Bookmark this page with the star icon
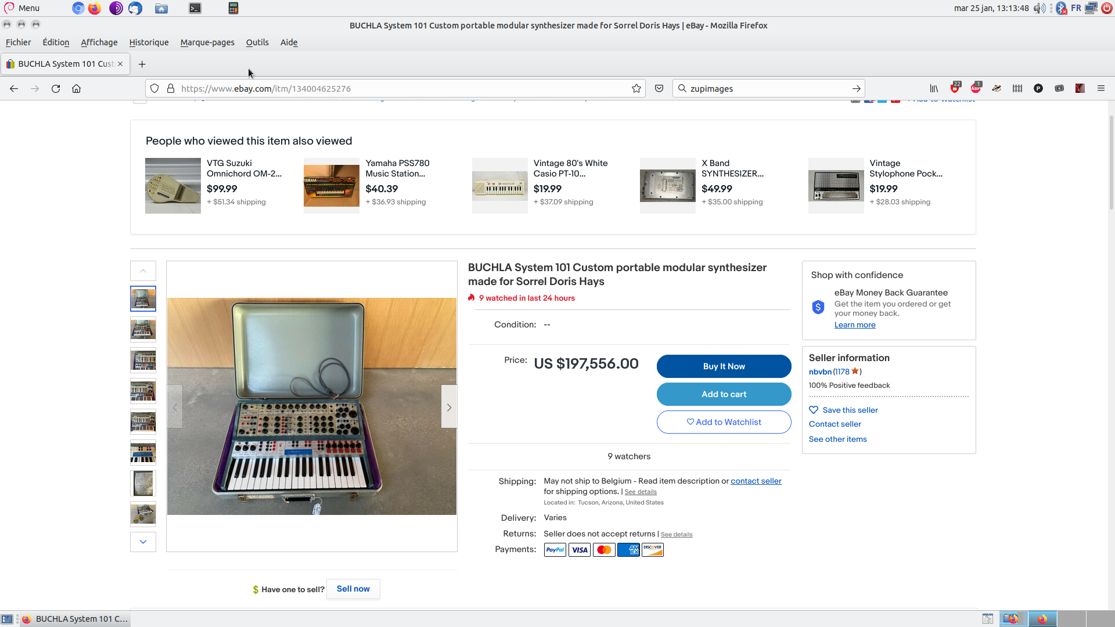The height and width of the screenshot is (627, 1115). click(x=636, y=89)
